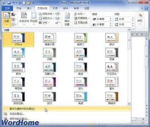Apply the 活力 theme
This screenshot has width=150, height=127.
81,84
